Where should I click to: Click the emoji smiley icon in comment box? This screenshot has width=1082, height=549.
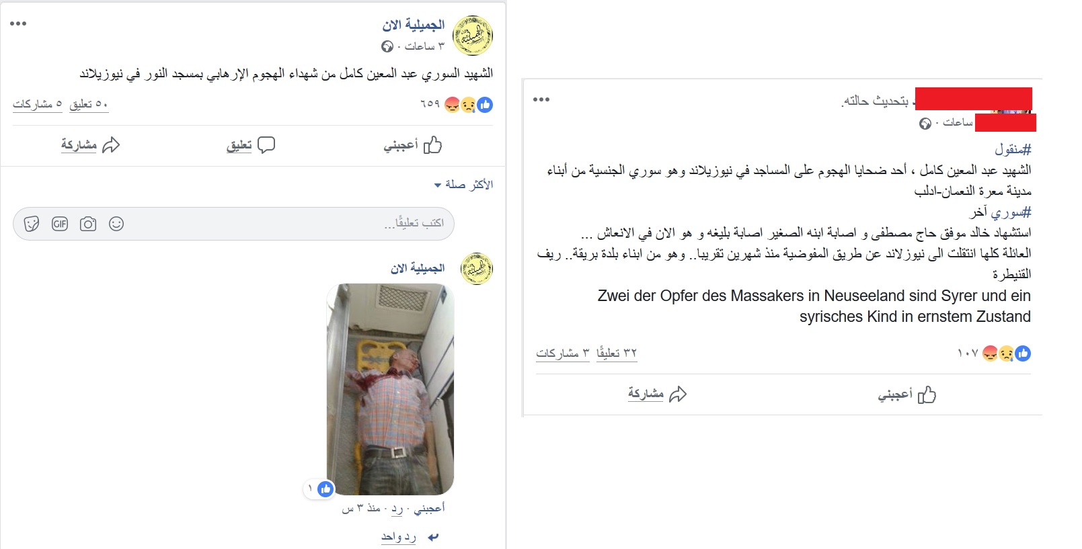tap(116, 224)
